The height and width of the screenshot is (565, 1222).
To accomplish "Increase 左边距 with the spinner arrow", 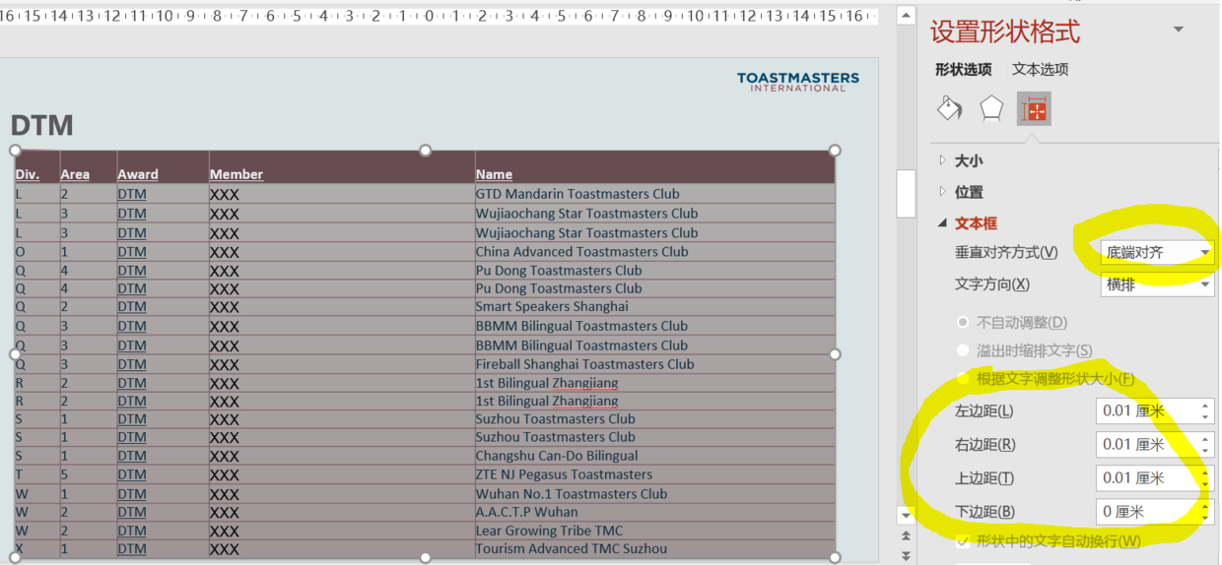I will tap(1205, 405).
